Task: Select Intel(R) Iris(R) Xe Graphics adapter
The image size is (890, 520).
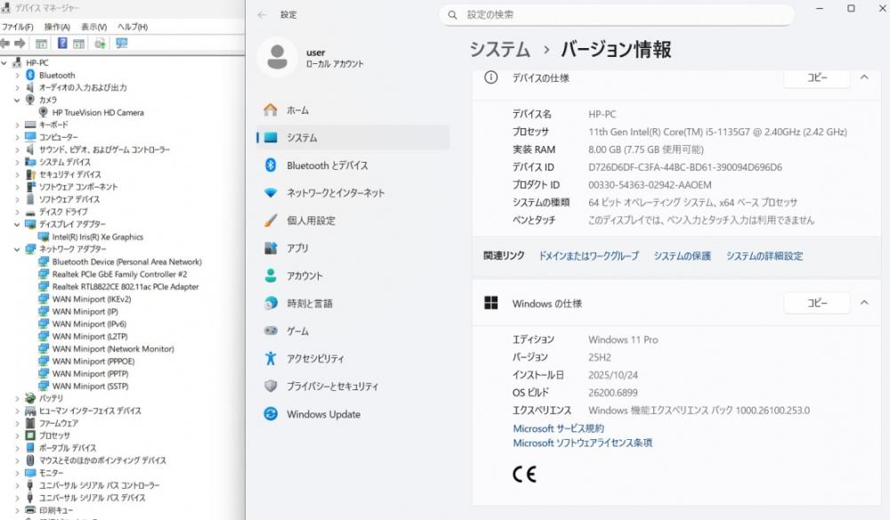Action: tap(97, 237)
